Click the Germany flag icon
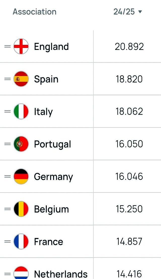Image resolution: width=161 pixels, height=279 pixels. (x=21, y=176)
